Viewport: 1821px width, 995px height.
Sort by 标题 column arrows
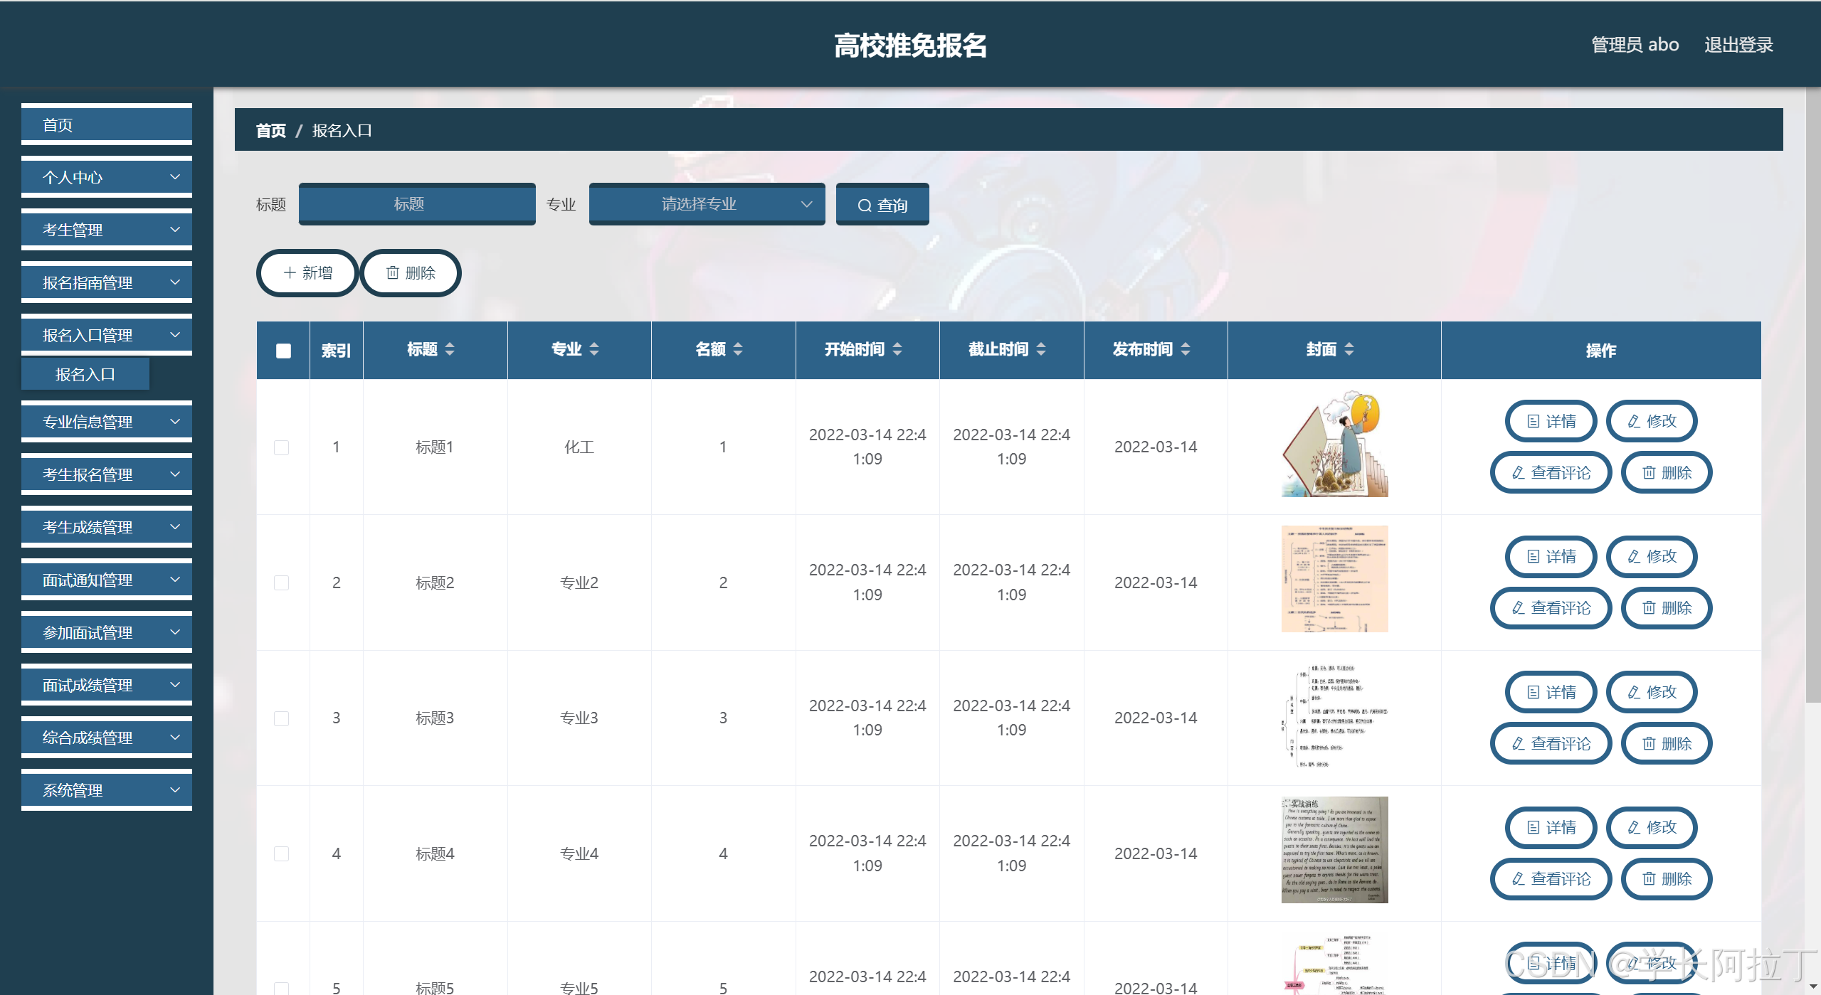(x=450, y=349)
